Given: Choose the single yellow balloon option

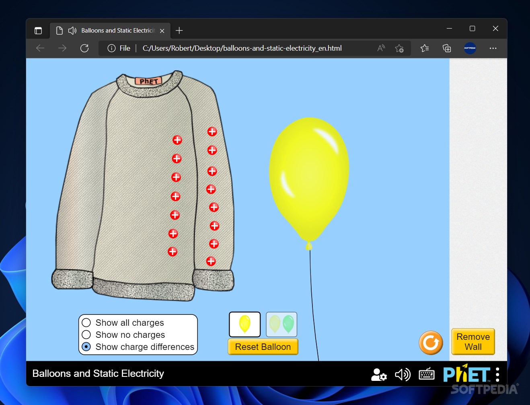Looking at the screenshot, I should pyautogui.click(x=245, y=324).
